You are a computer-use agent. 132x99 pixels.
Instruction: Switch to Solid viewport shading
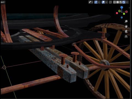pos(118,2)
